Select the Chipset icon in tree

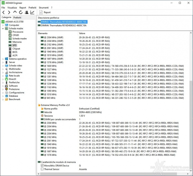coord(10,49)
